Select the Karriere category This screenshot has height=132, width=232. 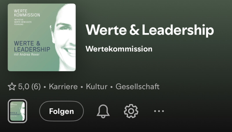63,86
